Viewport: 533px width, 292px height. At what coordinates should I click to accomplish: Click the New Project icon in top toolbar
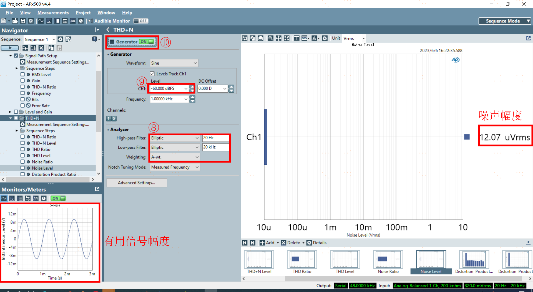(x=4, y=21)
